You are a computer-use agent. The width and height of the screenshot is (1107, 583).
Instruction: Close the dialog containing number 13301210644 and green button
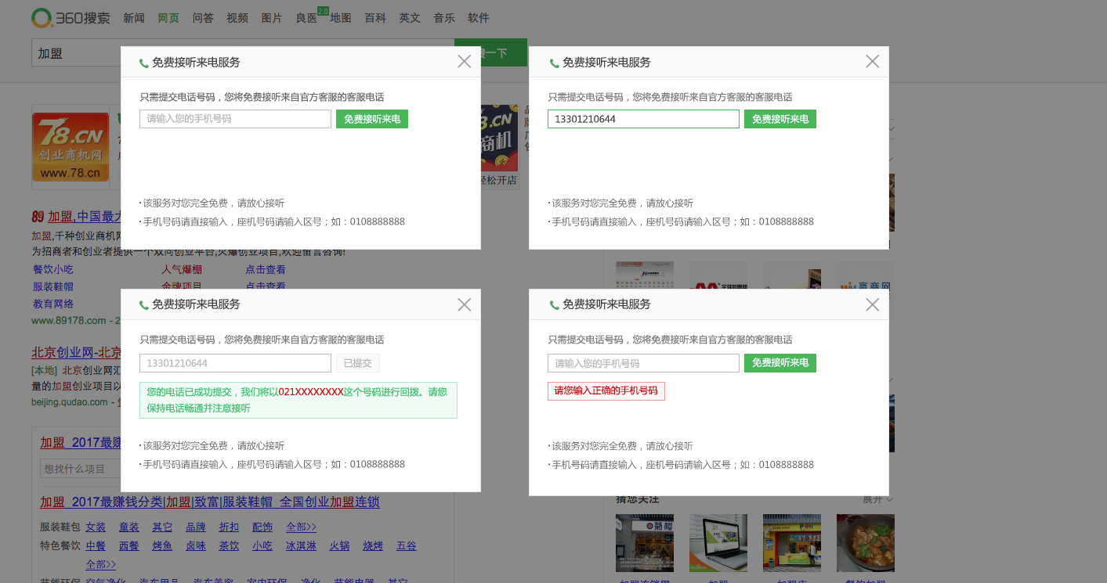tap(872, 61)
